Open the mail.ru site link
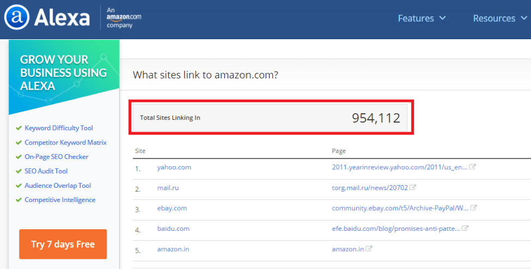 168,188
